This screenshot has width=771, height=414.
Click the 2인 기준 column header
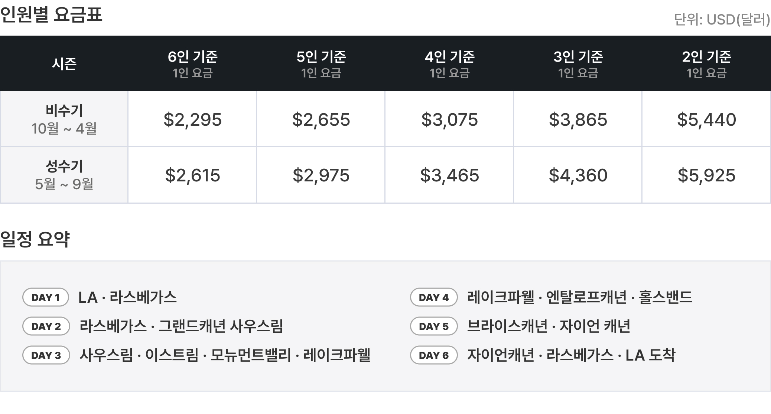tap(706, 64)
